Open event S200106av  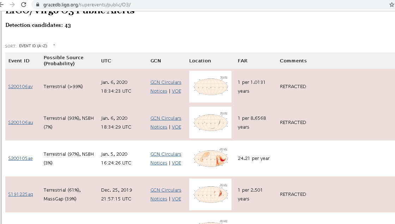click(x=20, y=86)
